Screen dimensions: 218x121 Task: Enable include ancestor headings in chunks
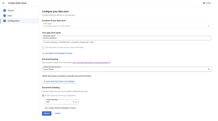(46, 108)
